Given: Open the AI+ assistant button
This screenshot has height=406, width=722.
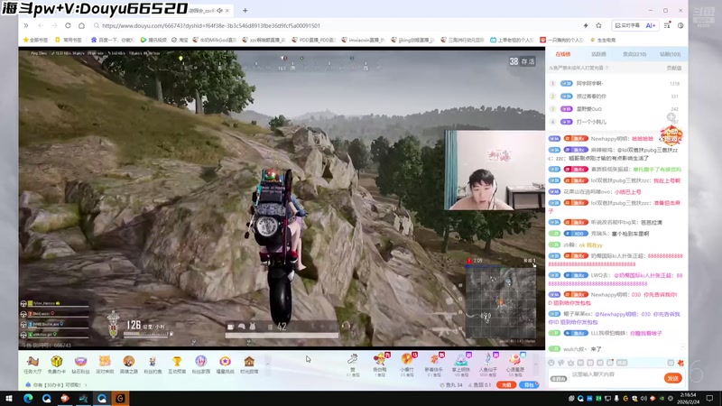Looking at the screenshot, I should click(650, 26).
